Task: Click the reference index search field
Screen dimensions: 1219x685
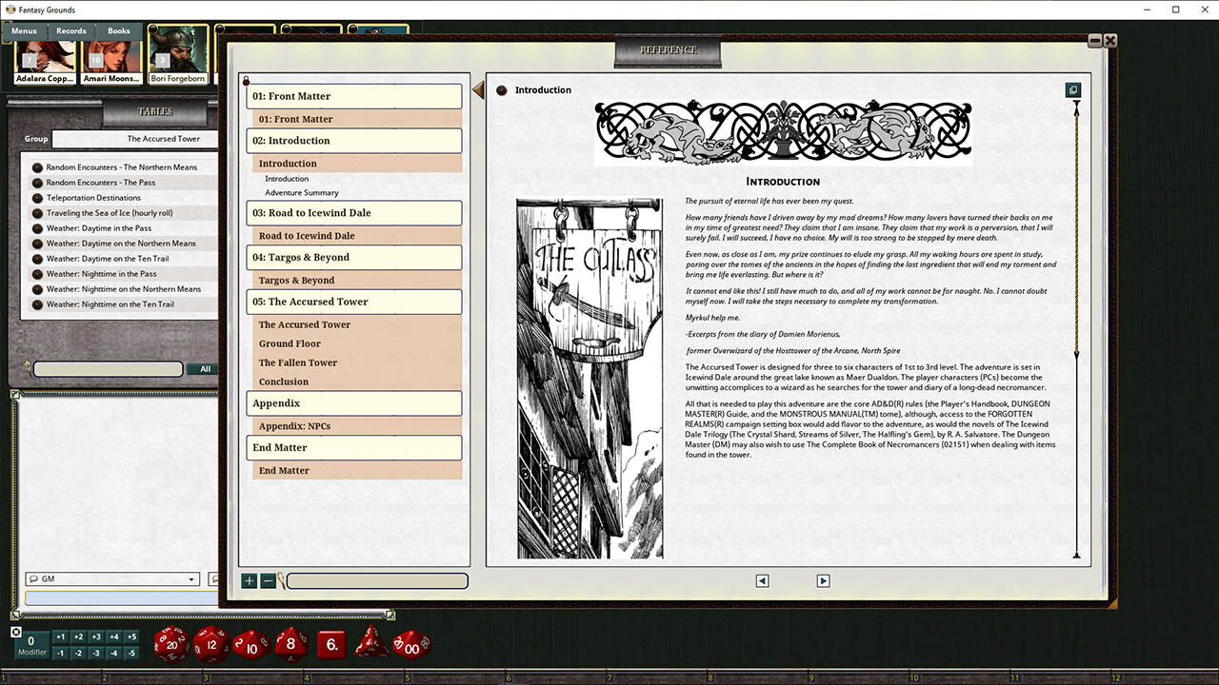Action: tap(377, 580)
